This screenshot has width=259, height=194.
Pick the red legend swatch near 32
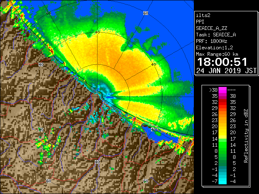[223, 102]
